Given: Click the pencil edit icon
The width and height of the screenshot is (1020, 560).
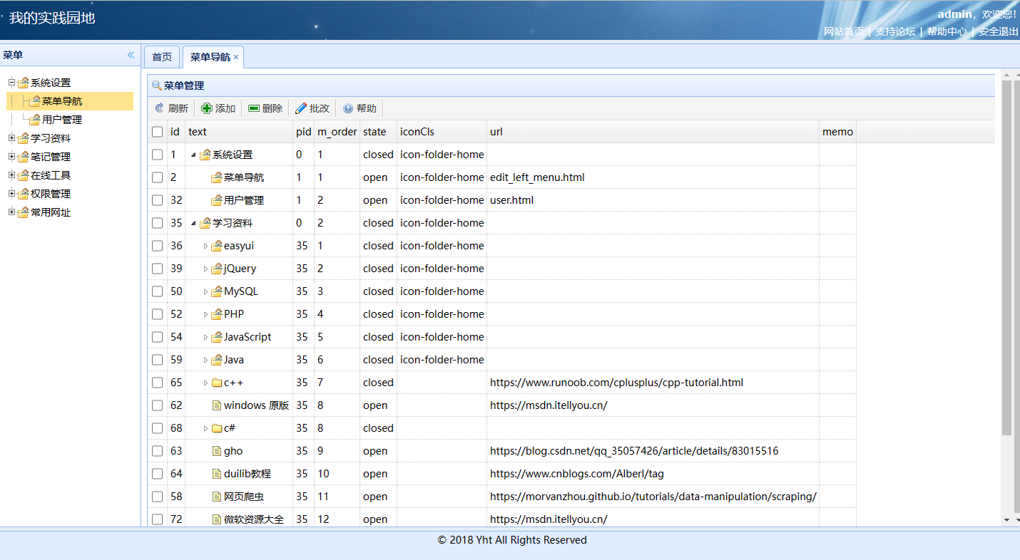Looking at the screenshot, I should [x=301, y=108].
